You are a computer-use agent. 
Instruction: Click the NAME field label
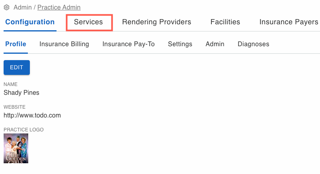coord(11,84)
